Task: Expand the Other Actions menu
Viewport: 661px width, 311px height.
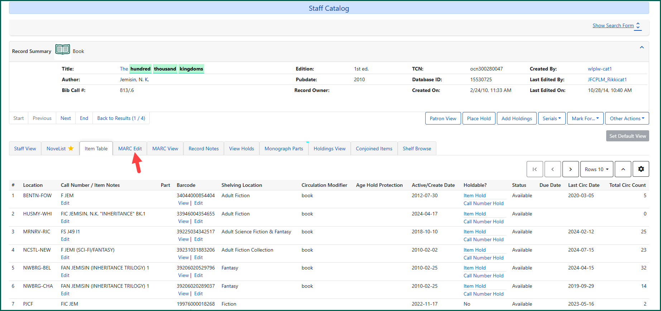Action: [627, 118]
